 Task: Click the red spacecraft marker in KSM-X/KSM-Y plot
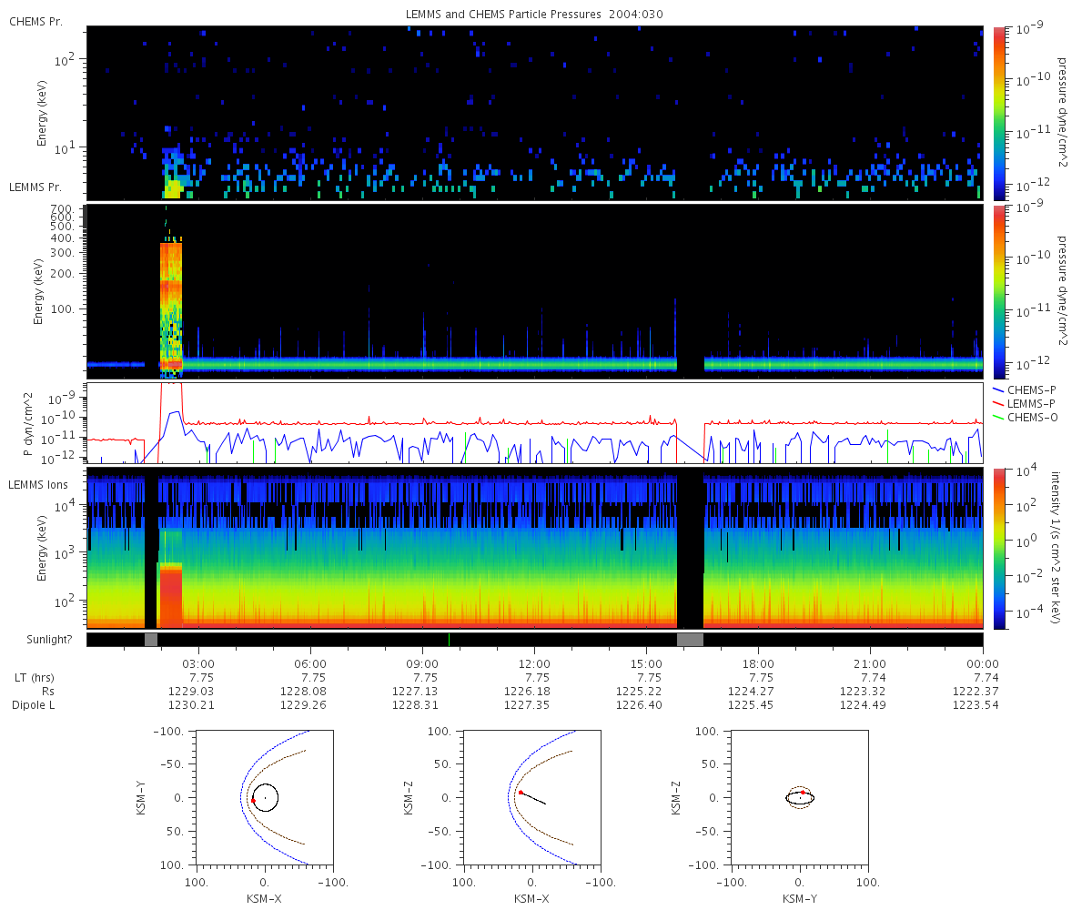[253, 800]
